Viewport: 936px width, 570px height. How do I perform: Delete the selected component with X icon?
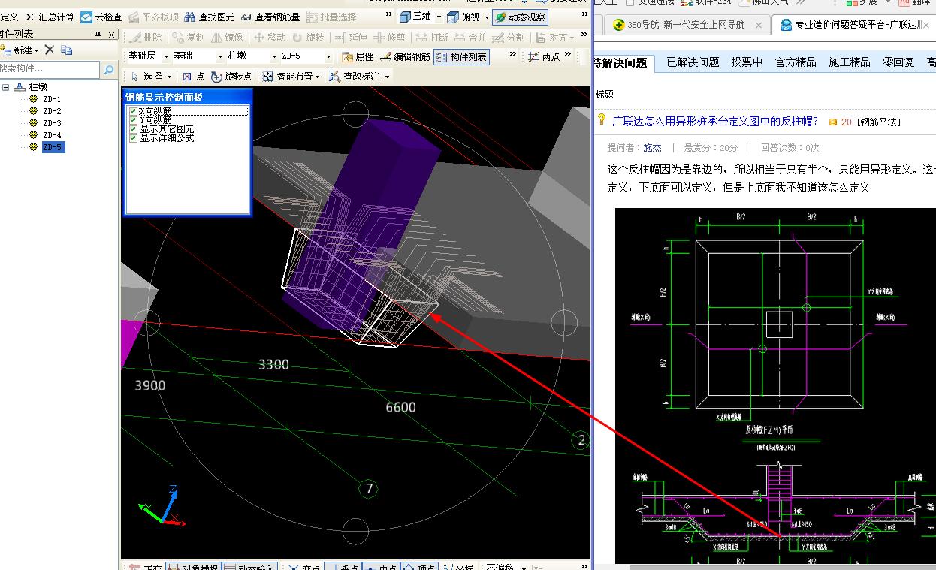pos(49,50)
